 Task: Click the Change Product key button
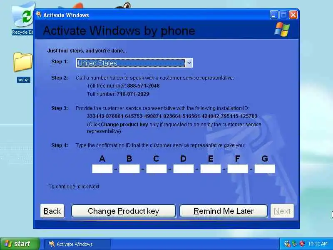(x=124, y=211)
